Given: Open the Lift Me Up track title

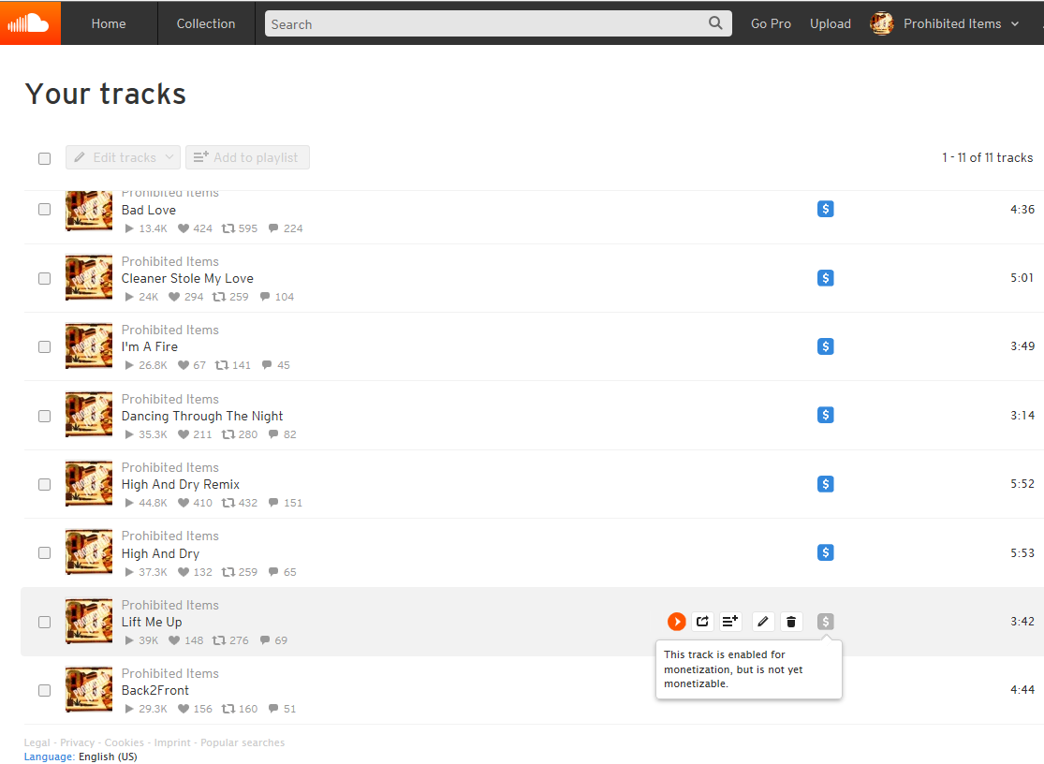Looking at the screenshot, I should pos(152,623).
